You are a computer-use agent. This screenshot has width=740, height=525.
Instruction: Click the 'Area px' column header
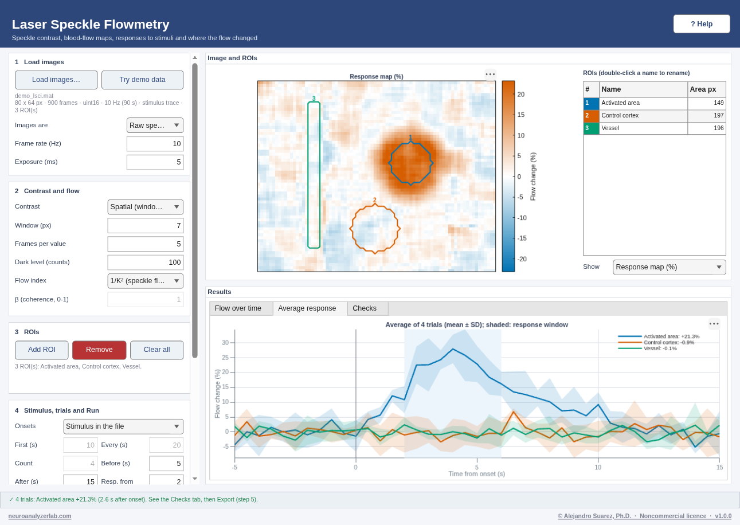coord(707,89)
